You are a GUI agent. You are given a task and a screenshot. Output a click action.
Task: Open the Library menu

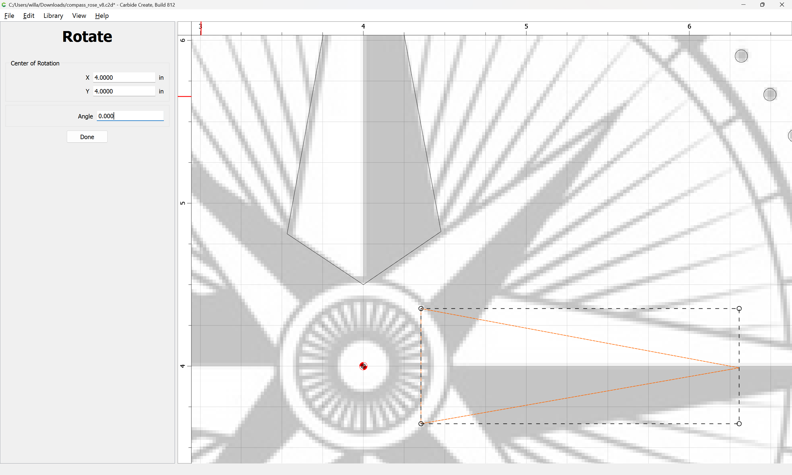(x=53, y=16)
